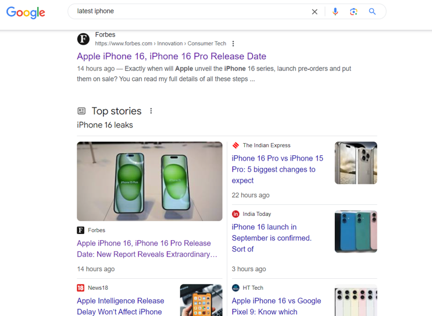432x316 pixels.
Task: Open Apple iPhone 16 Pro Release Date result
Action: click(x=172, y=56)
